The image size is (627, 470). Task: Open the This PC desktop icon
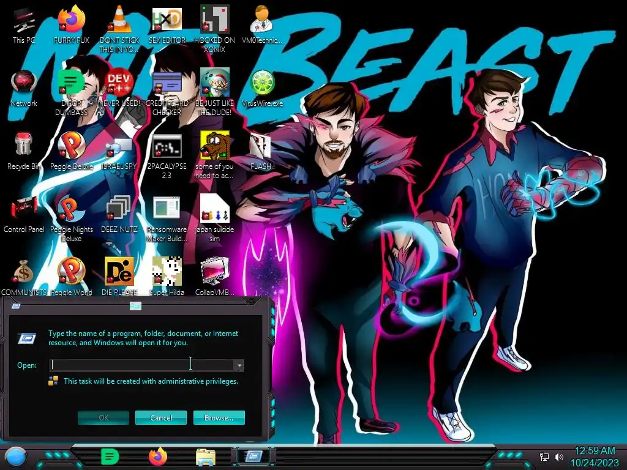[x=24, y=26]
